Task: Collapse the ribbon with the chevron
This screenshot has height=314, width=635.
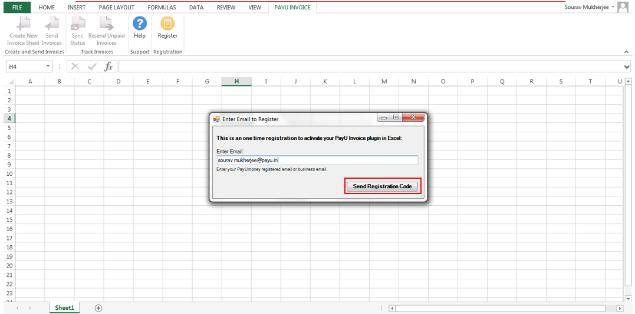Action: click(x=626, y=52)
